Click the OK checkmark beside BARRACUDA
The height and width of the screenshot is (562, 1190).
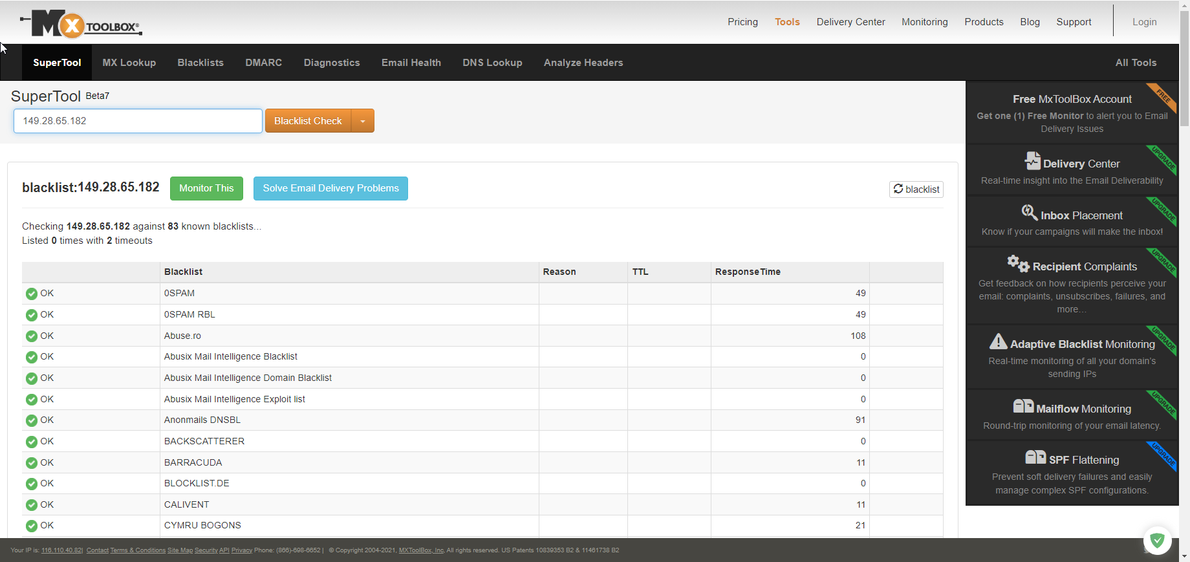32,464
